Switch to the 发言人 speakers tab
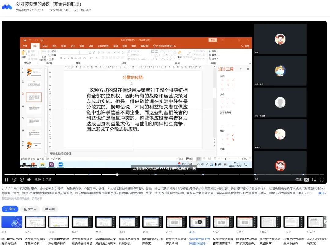The image size is (330, 248). (x=30, y=209)
